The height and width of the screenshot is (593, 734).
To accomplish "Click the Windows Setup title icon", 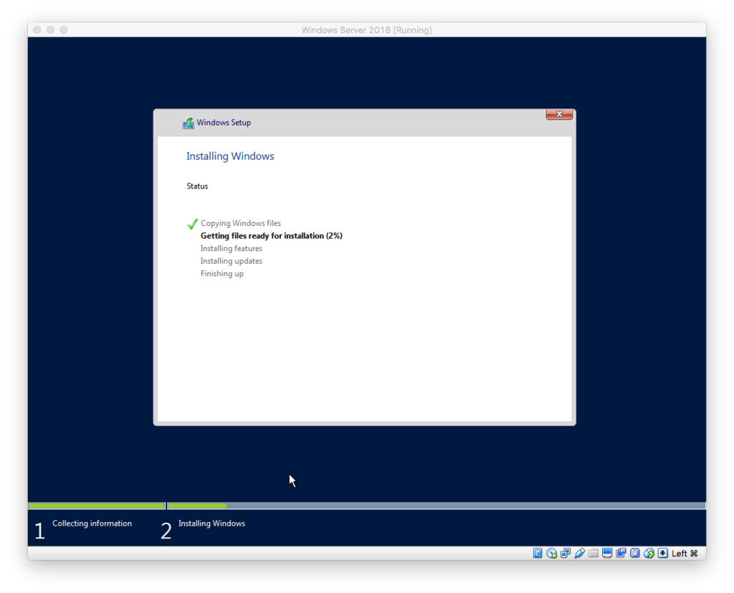I will pos(189,123).
